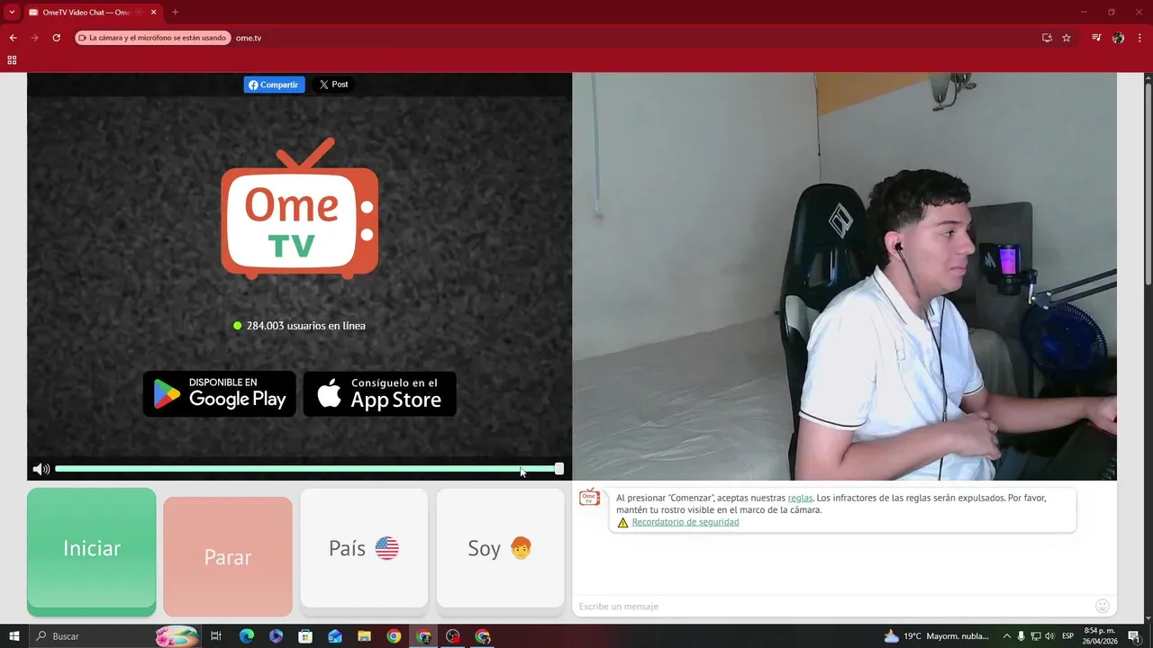The image size is (1153, 648).
Task: Open the emoji picker smiley icon
Action: click(x=1103, y=606)
